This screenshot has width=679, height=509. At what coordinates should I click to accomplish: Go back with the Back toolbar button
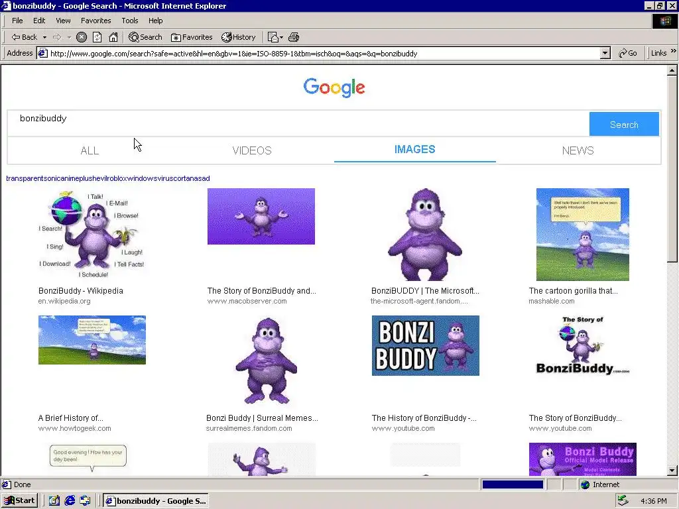click(24, 37)
